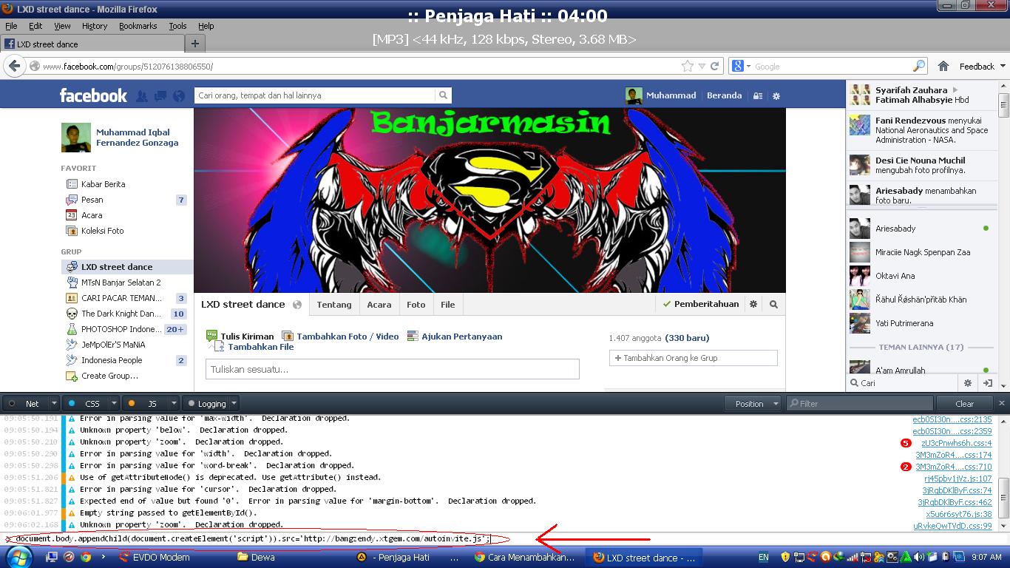Screen dimensions: 1010x568
Task: Toggle JS messages filter in console
Action: coord(146,403)
